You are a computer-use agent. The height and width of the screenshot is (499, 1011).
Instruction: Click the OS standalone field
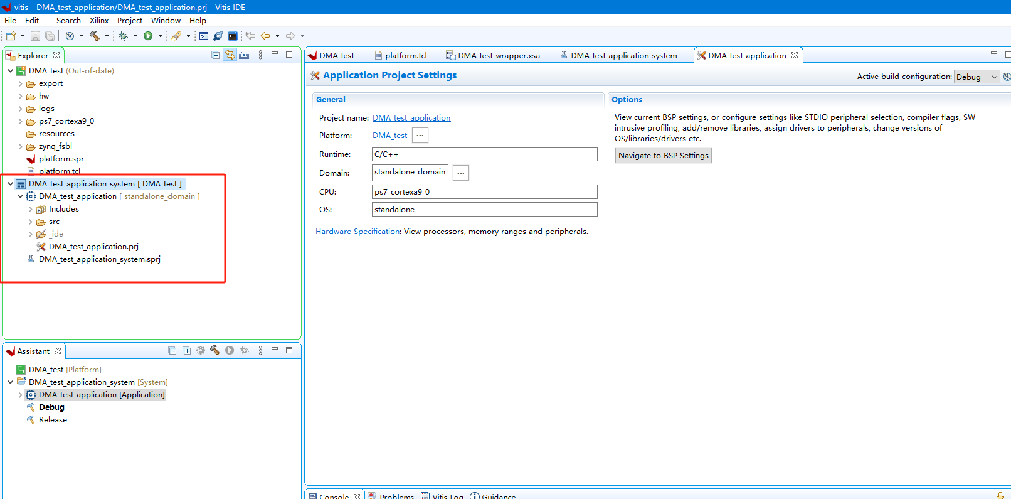click(x=485, y=210)
